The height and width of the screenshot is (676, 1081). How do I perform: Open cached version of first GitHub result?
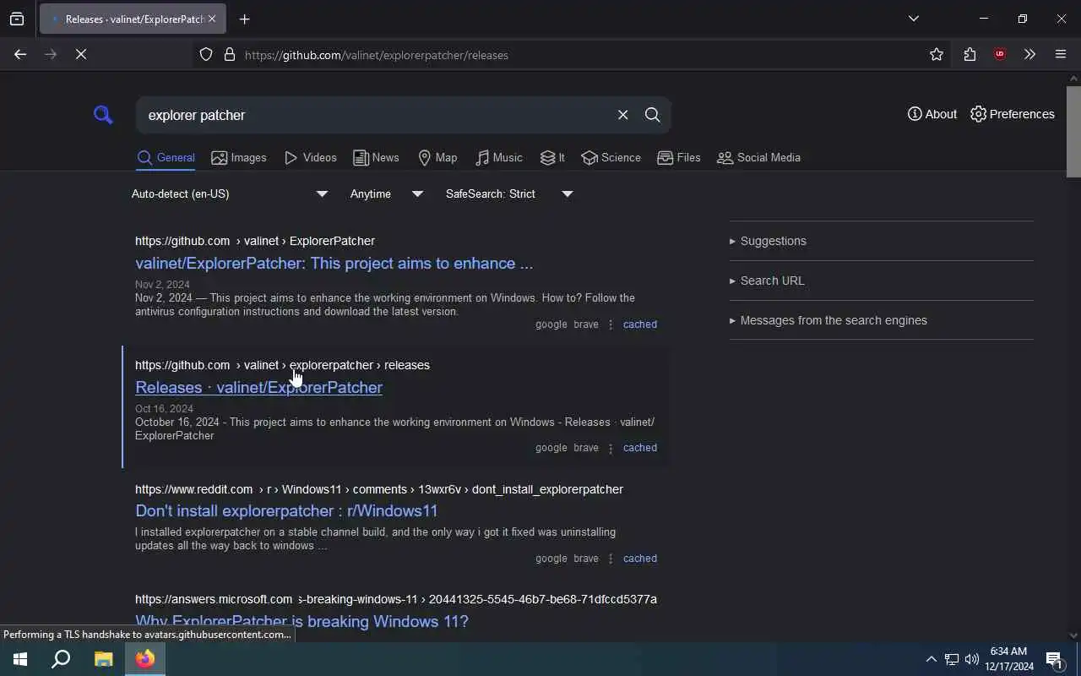click(x=640, y=324)
